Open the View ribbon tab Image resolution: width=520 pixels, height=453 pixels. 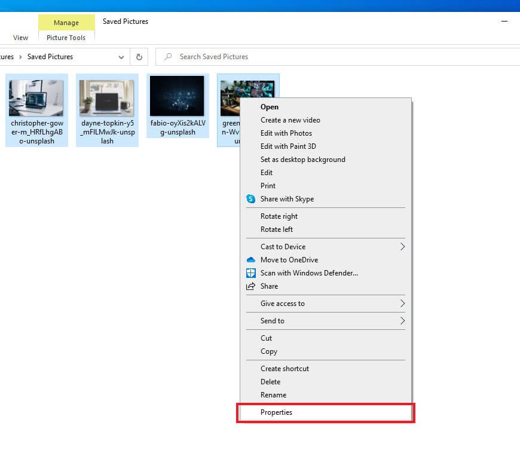point(20,38)
